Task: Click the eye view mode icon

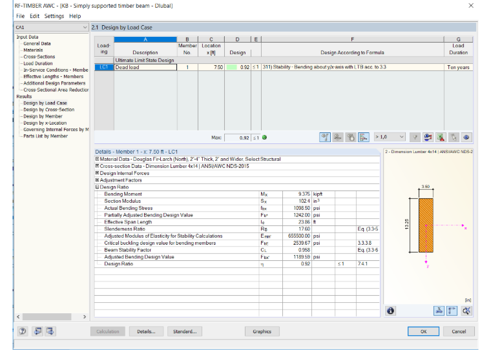Action: pyautogui.click(x=466, y=137)
